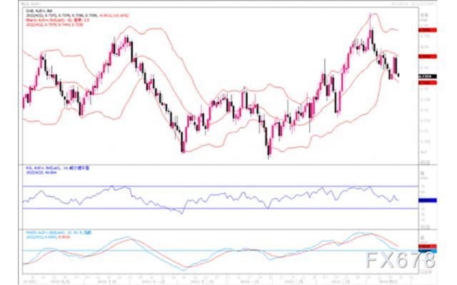Screen dimensions: 457x285
Task: Select the topmost red Bollinger price tag on the axis
Action: [428, 30]
